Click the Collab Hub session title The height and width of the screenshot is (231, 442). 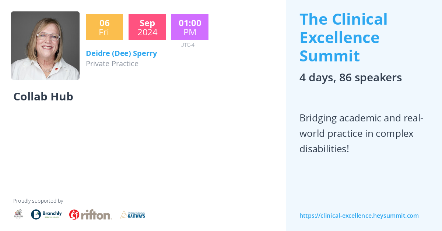point(43,96)
